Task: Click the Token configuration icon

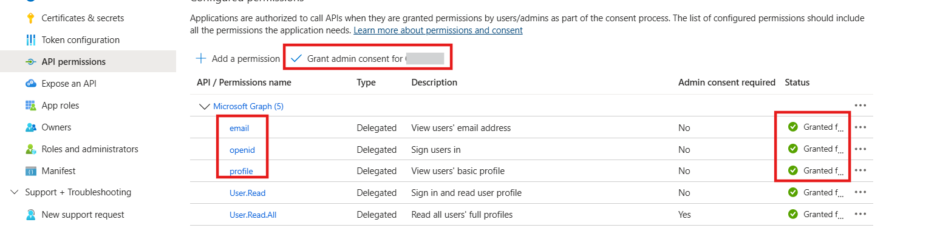Action: 31,40
